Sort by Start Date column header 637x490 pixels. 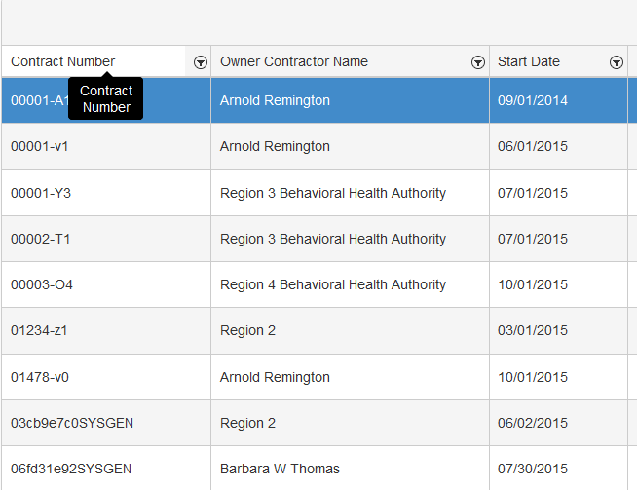point(529,61)
